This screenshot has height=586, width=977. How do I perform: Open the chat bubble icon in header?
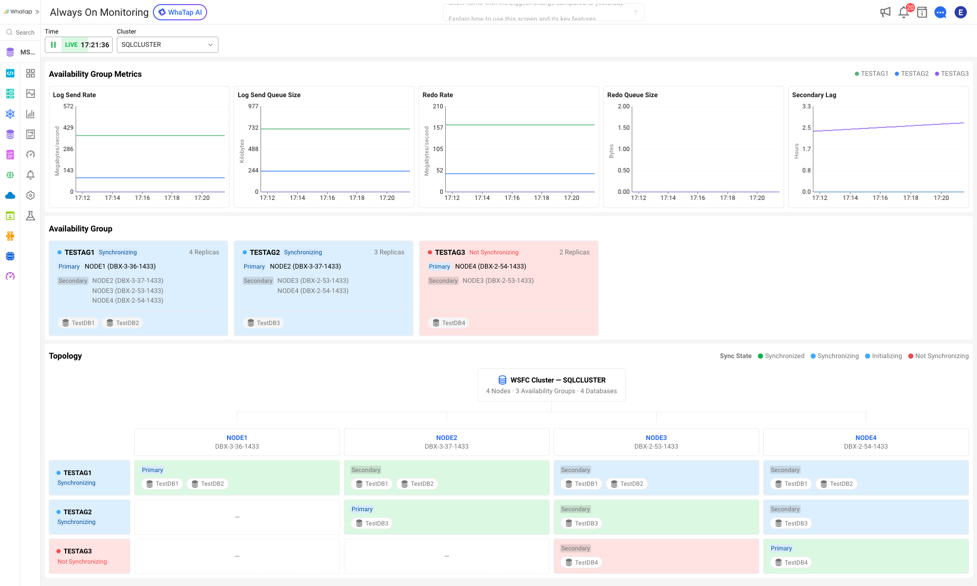point(940,12)
